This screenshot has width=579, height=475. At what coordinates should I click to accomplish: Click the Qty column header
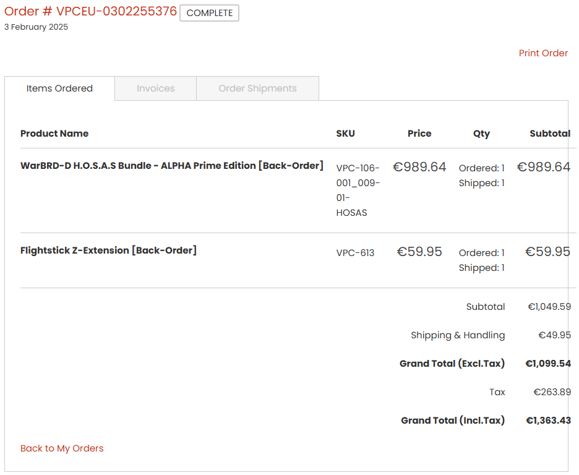481,134
